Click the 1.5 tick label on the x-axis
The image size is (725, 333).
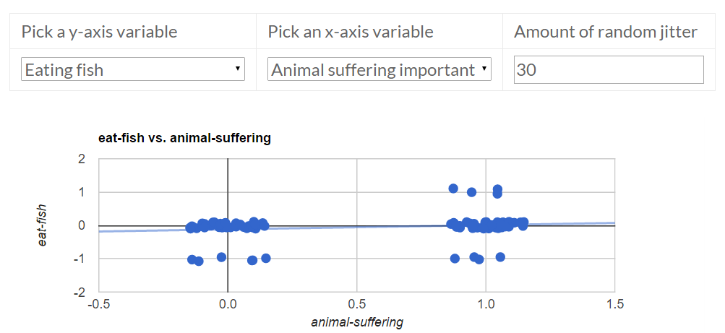pyautogui.click(x=614, y=304)
